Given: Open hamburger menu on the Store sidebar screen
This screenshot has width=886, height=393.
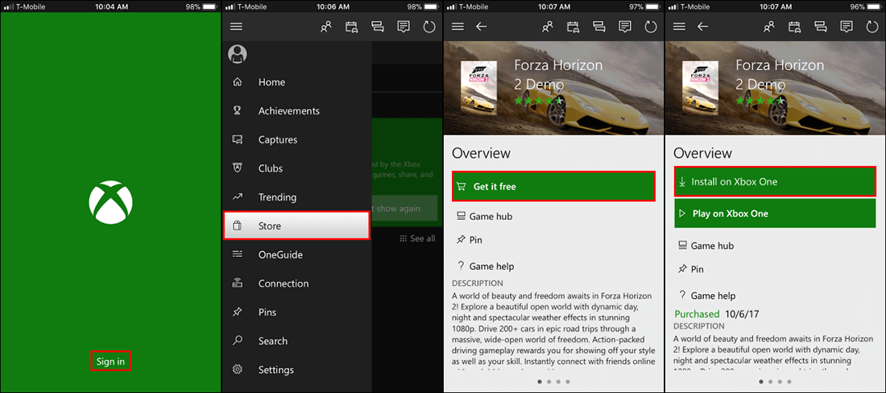Looking at the screenshot, I should 236,27.
